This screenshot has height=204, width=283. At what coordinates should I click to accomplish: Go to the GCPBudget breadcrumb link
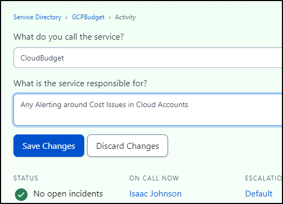(x=88, y=17)
